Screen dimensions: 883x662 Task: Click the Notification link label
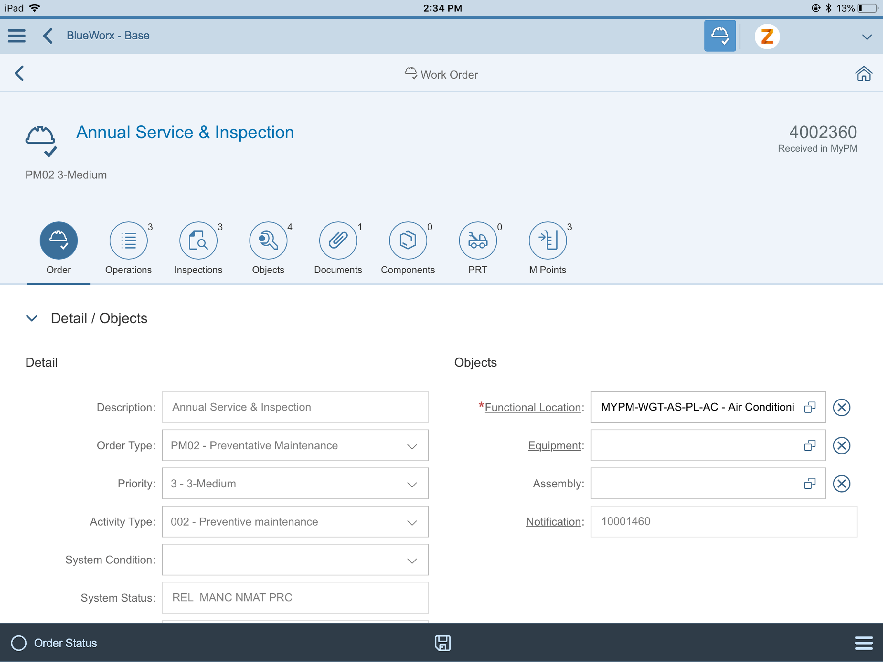553,521
